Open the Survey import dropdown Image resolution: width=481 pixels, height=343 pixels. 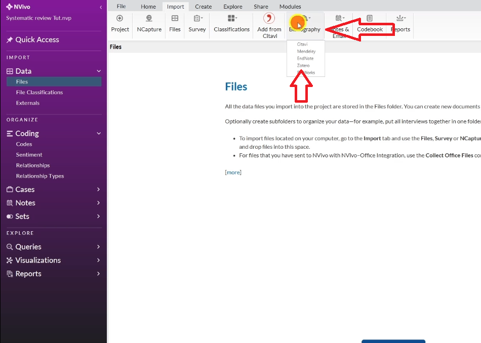click(198, 18)
